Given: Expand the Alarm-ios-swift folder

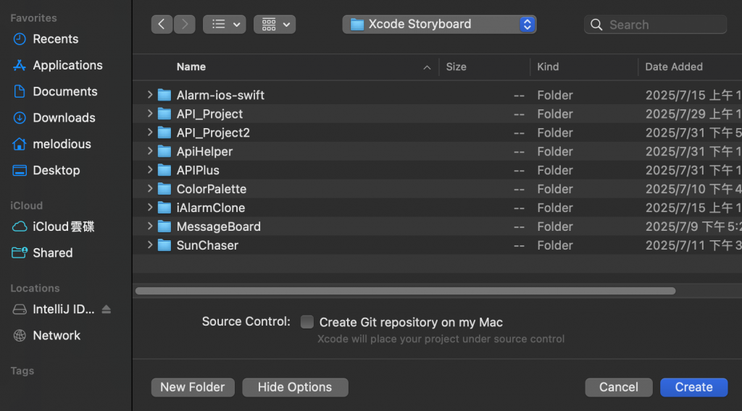Looking at the screenshot, I should (x=150, y=95).
